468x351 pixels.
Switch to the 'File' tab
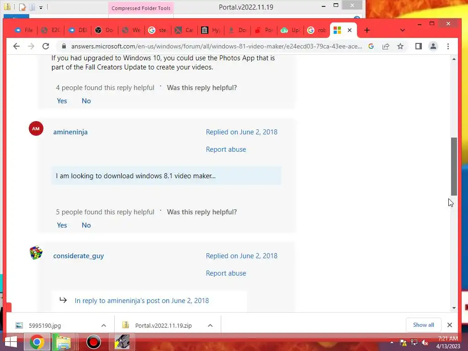point(24,30)
